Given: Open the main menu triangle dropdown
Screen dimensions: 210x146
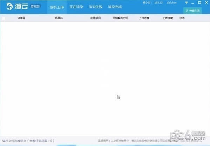Looking at the screenshot, I should (187, 2).
